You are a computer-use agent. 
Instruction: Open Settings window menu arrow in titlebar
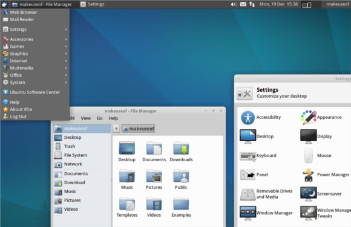tap(239, 78)
